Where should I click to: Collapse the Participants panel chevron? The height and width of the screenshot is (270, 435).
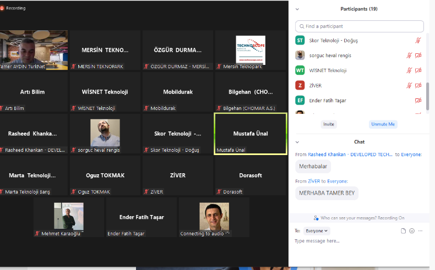point(297,9)
